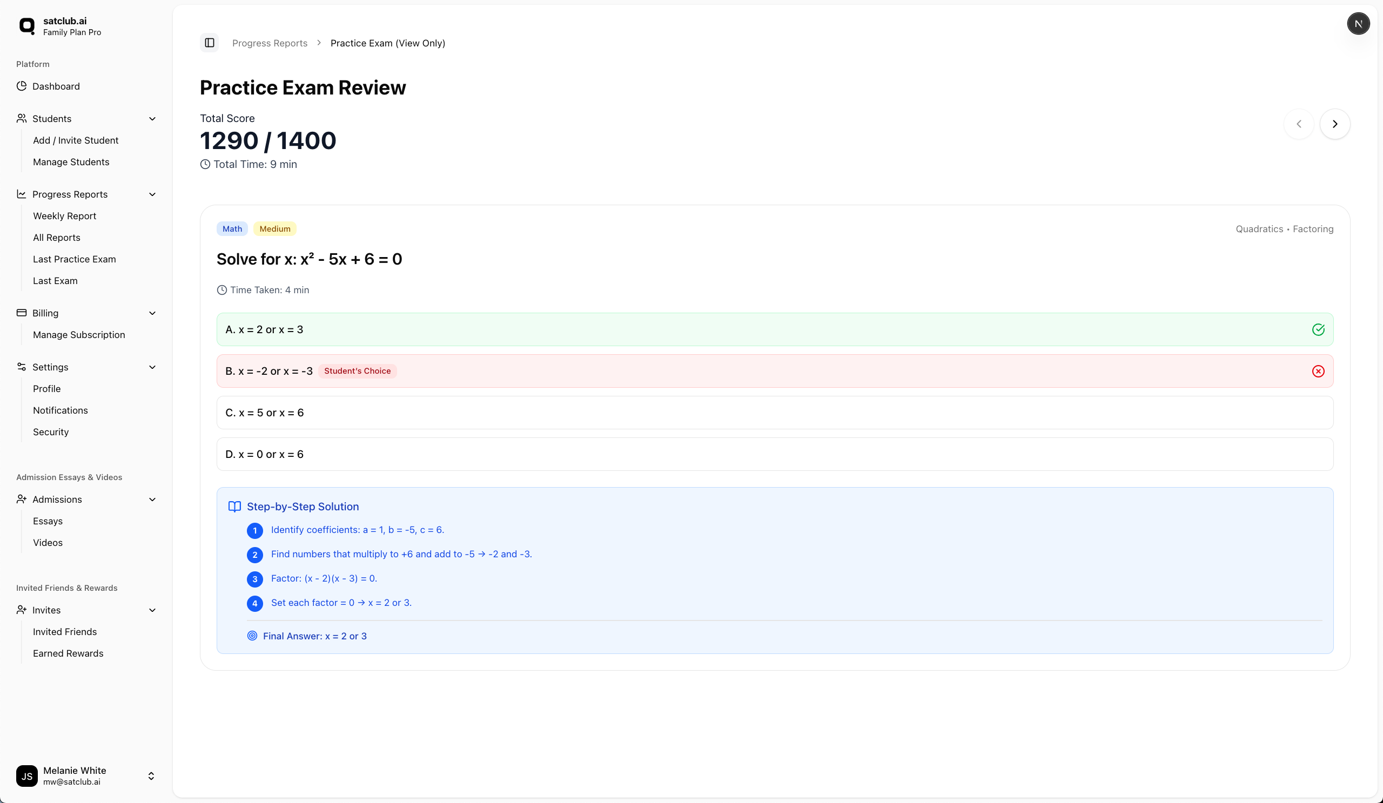Open the Weekly Report menu item

(x=64, y=215)
